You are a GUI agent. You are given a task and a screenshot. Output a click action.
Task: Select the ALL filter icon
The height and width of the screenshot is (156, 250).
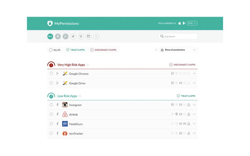[x=50, y=36]
